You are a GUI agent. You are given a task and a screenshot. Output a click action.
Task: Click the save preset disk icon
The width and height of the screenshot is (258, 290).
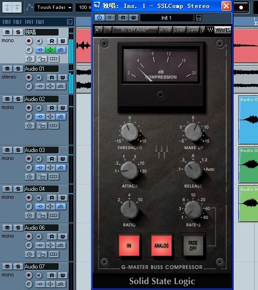pyautogui.click(x=198, y=18)
